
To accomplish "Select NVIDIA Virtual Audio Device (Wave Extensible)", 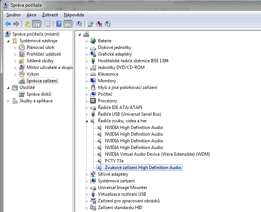I will 157,154.
